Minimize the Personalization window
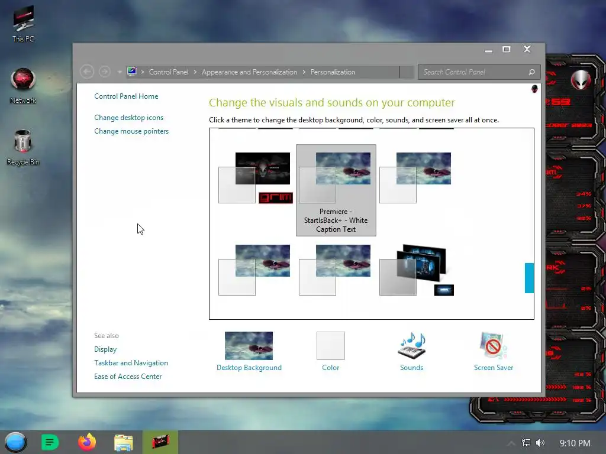The width and height of the screenshot is (606, 454). (488, 50)
